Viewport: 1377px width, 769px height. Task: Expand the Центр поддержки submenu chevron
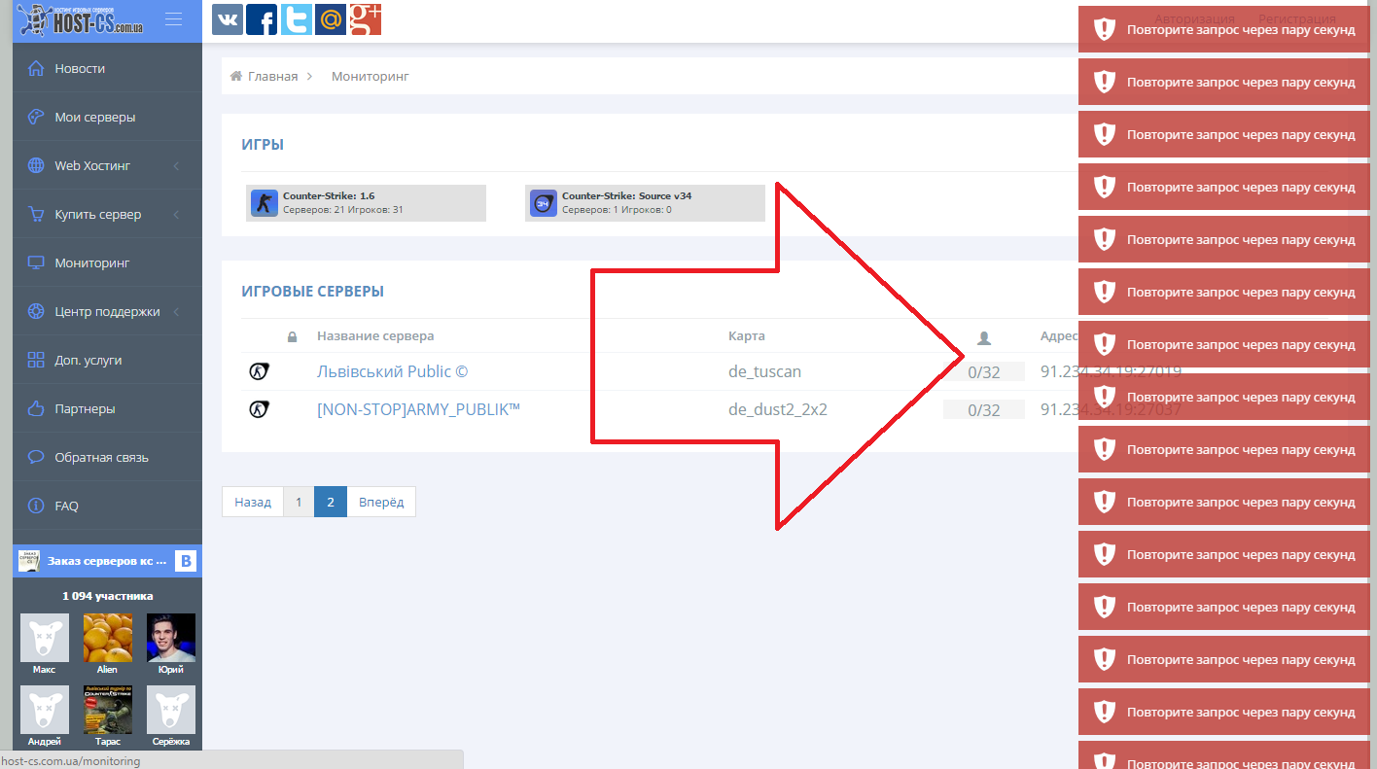pyautogui.click(x=176, y=312)
